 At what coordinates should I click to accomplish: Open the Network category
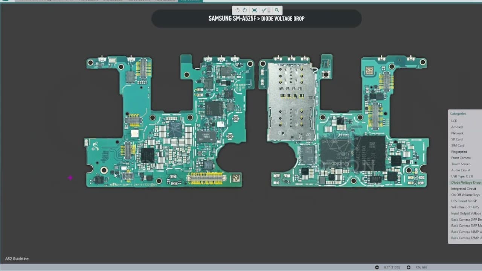pos(457,133)
